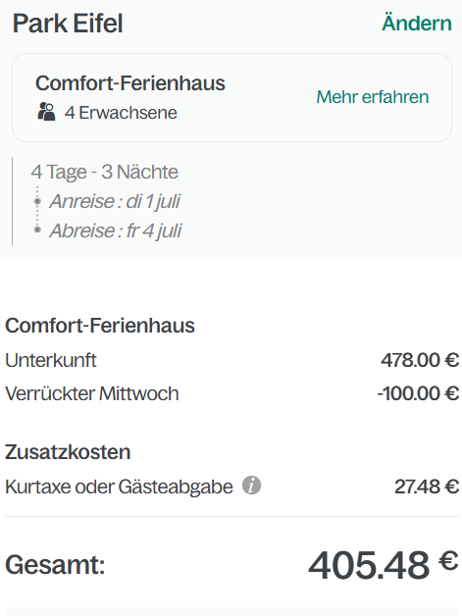The width and height of the screenshot is (462, 616).
Task: Click the Kurtaxe info icon
Action: (x=251, y=486)
